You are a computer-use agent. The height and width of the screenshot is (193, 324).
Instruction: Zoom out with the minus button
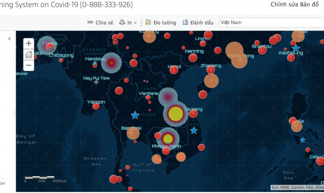[28, 65]
